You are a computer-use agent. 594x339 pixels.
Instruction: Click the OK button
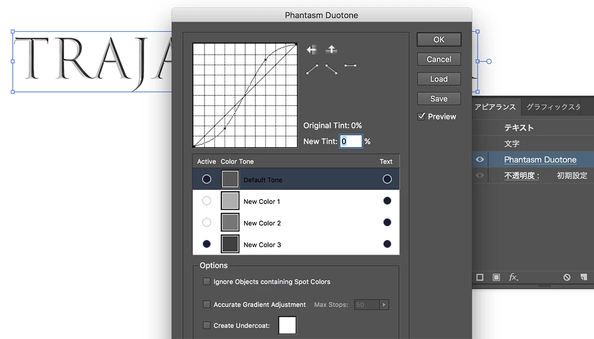[439, 40]
